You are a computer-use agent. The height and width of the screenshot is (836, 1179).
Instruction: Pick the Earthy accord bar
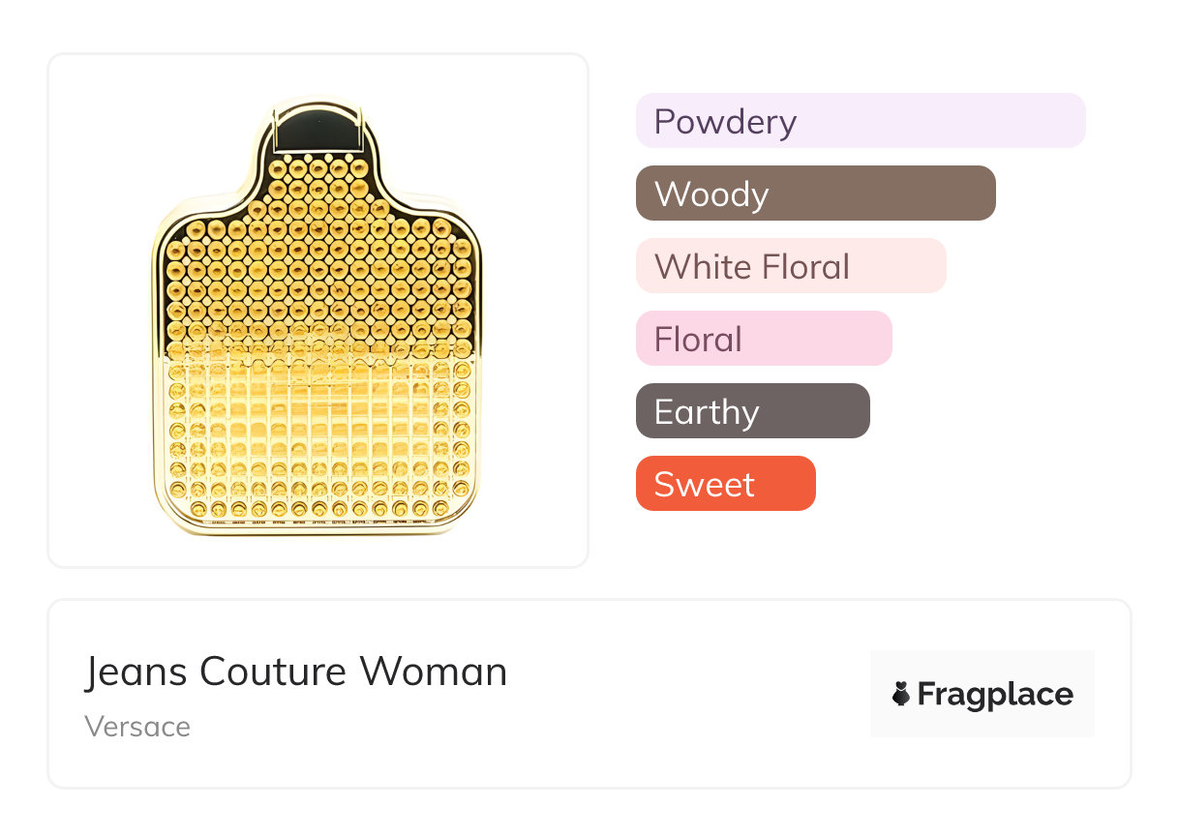[x=752, y=411]
